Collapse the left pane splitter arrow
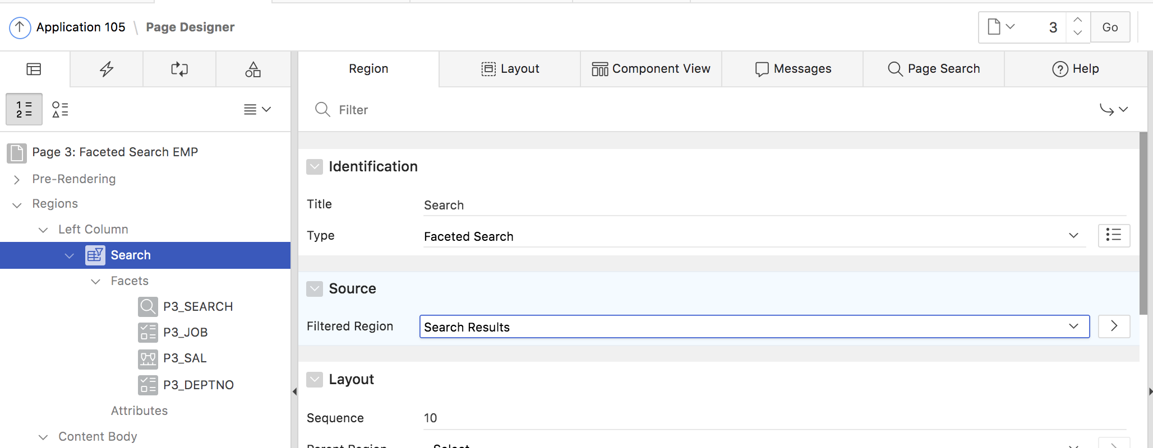Viewport: 1153px width, 448px height. pyautogui.click(x=294, y=391)
